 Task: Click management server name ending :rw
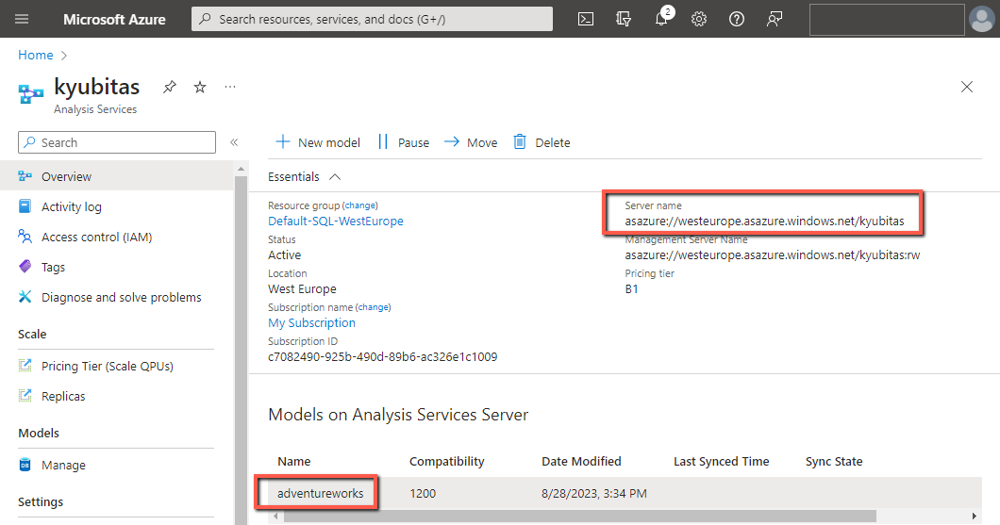pos(773,254)
